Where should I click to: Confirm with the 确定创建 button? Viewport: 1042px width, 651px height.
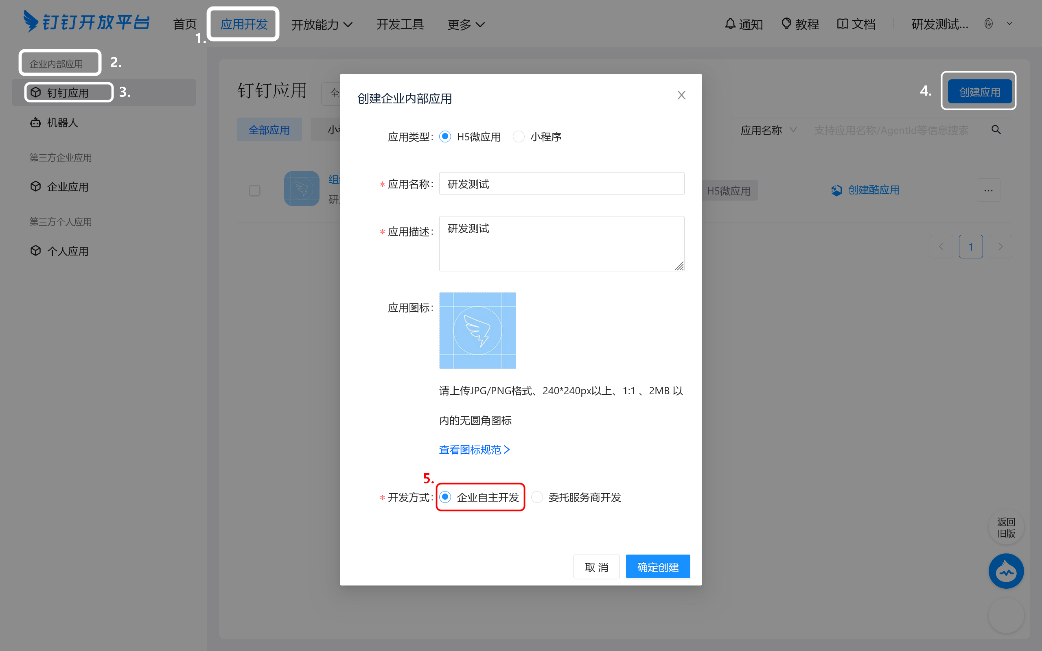pos(658,567)
